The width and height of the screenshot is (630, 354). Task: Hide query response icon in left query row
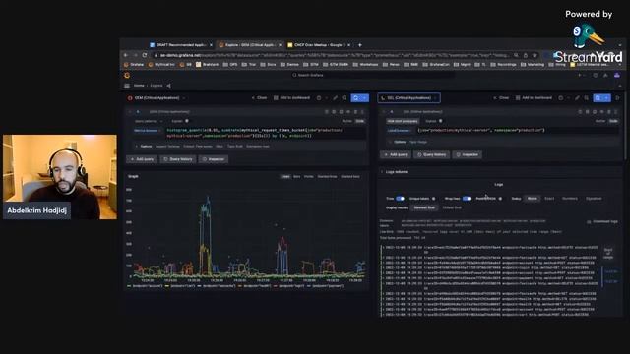pyautogui.click(x=348, y=112)
